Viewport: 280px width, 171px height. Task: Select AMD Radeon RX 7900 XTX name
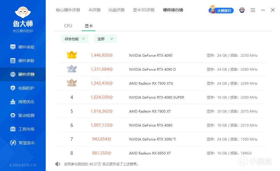[151, 83]
